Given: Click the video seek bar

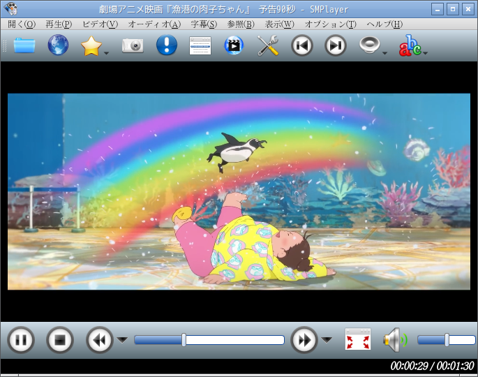Looking at the screenshot, I should pos(209,340).
